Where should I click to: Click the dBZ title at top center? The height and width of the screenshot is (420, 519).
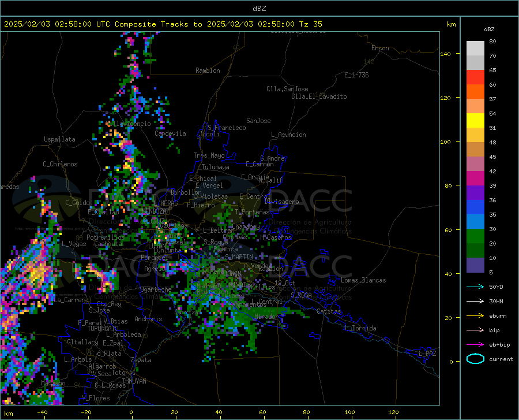click(x=259, y=9)
